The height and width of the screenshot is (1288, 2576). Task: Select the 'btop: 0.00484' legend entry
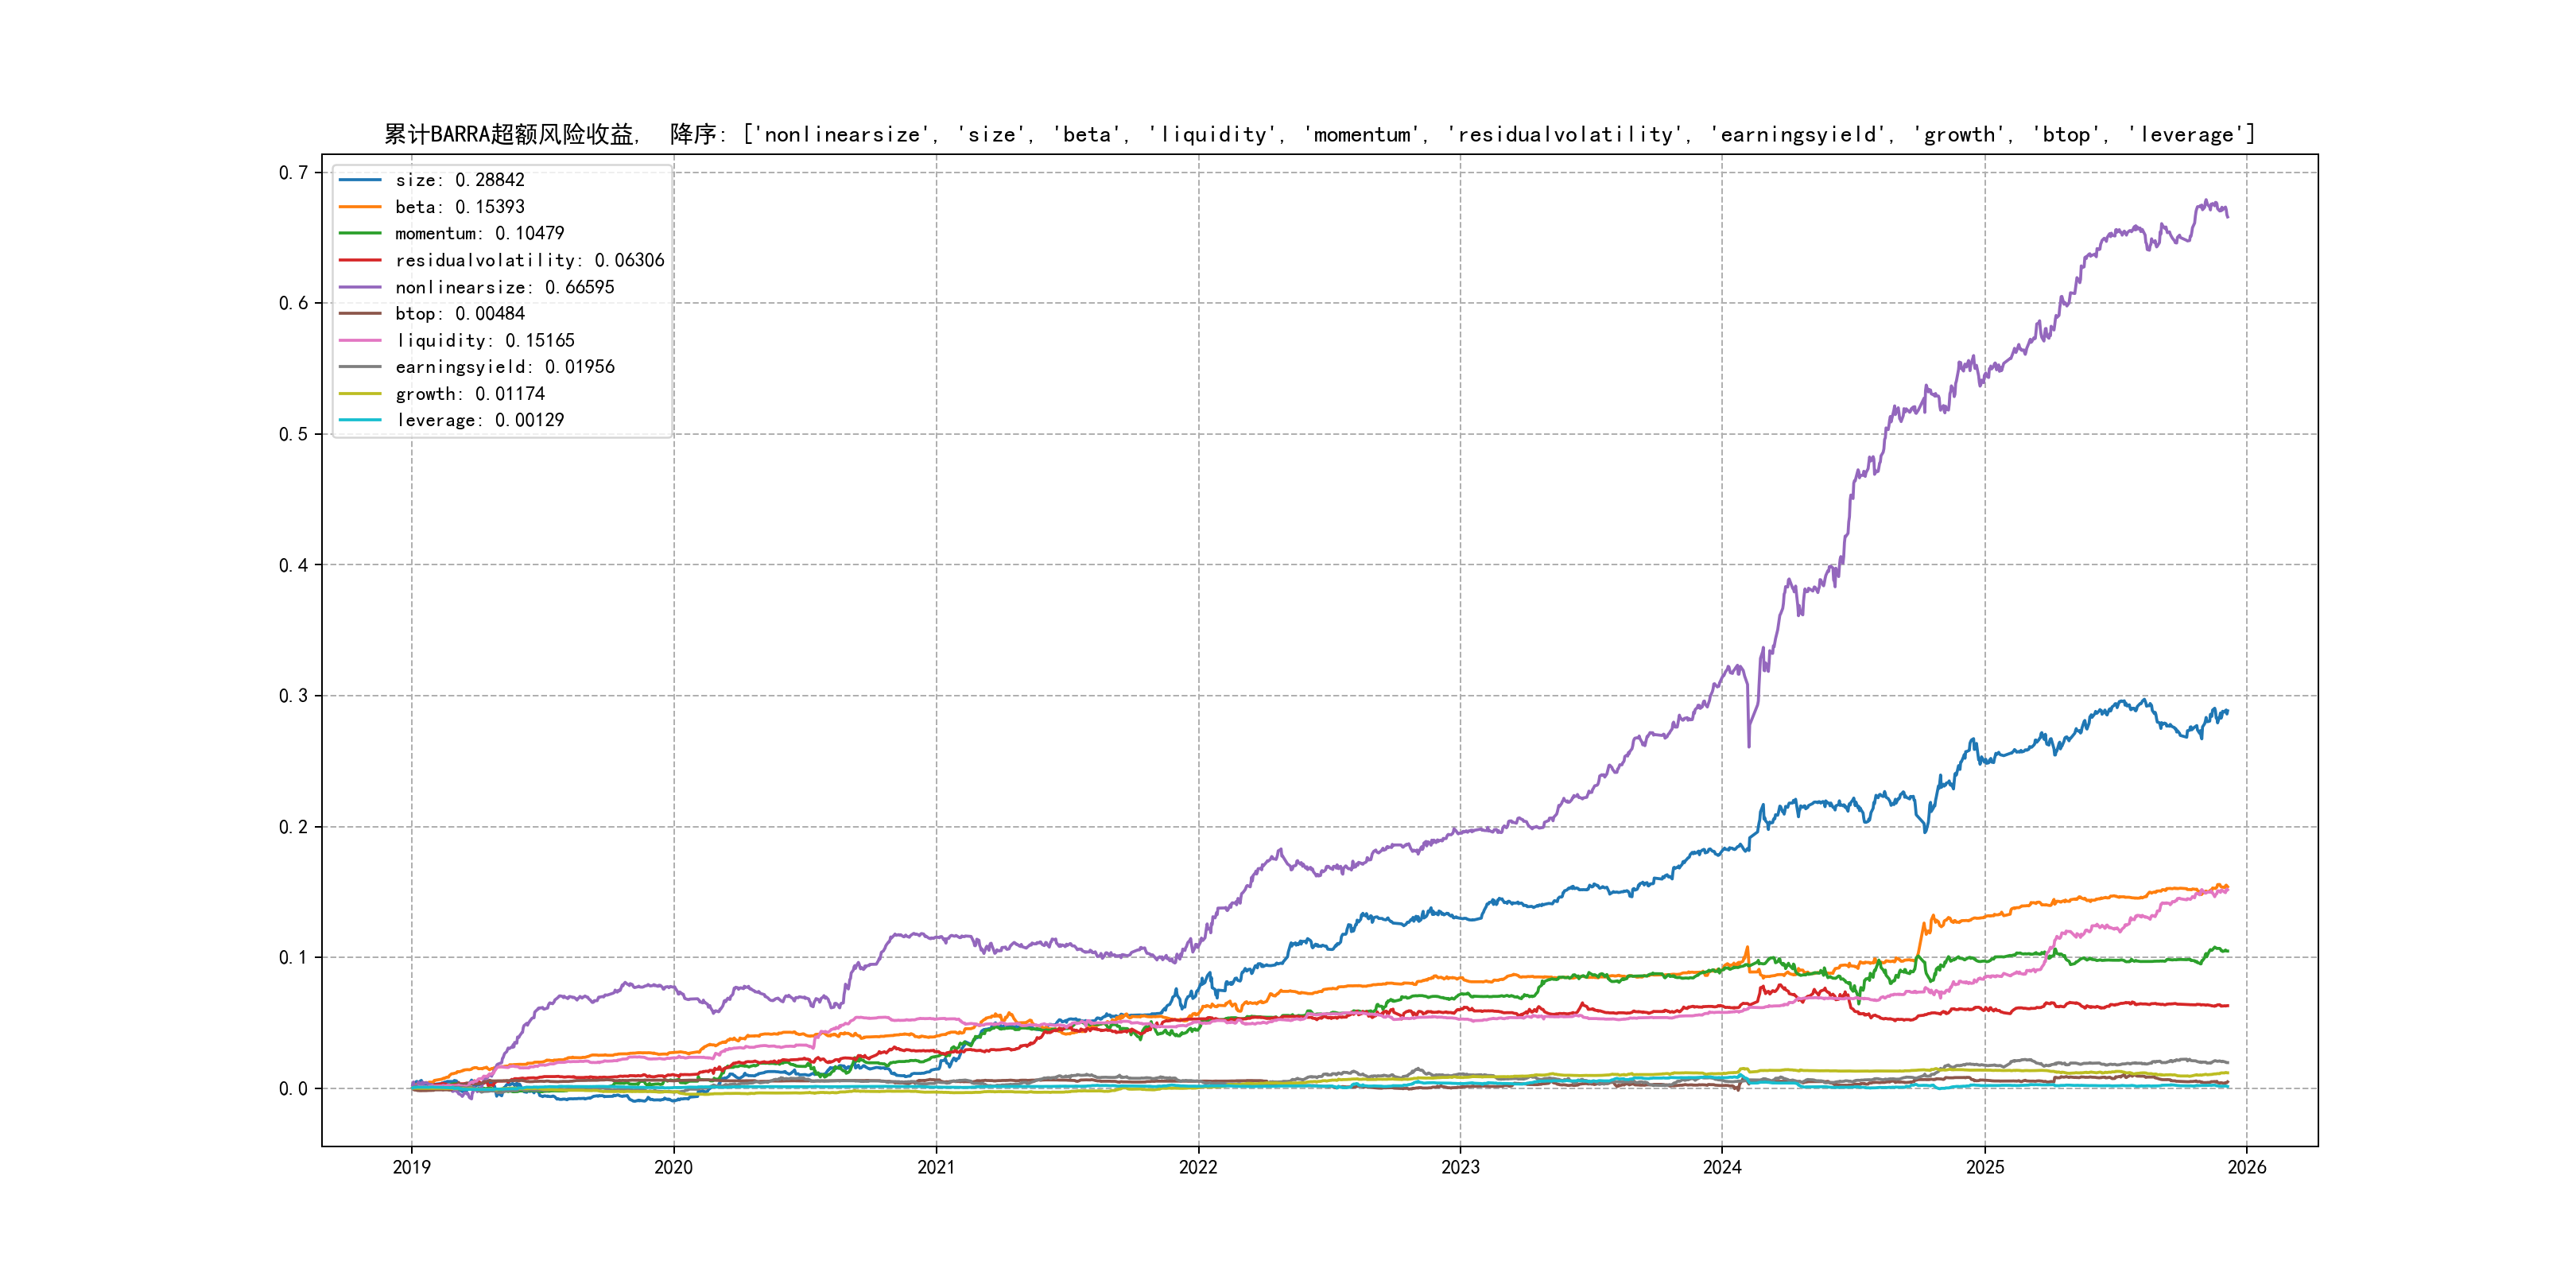459,313
